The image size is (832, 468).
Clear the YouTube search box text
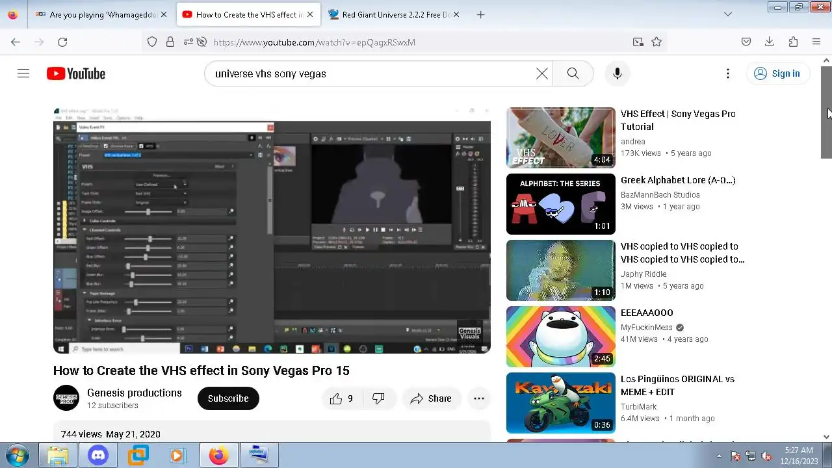[541, 73]
